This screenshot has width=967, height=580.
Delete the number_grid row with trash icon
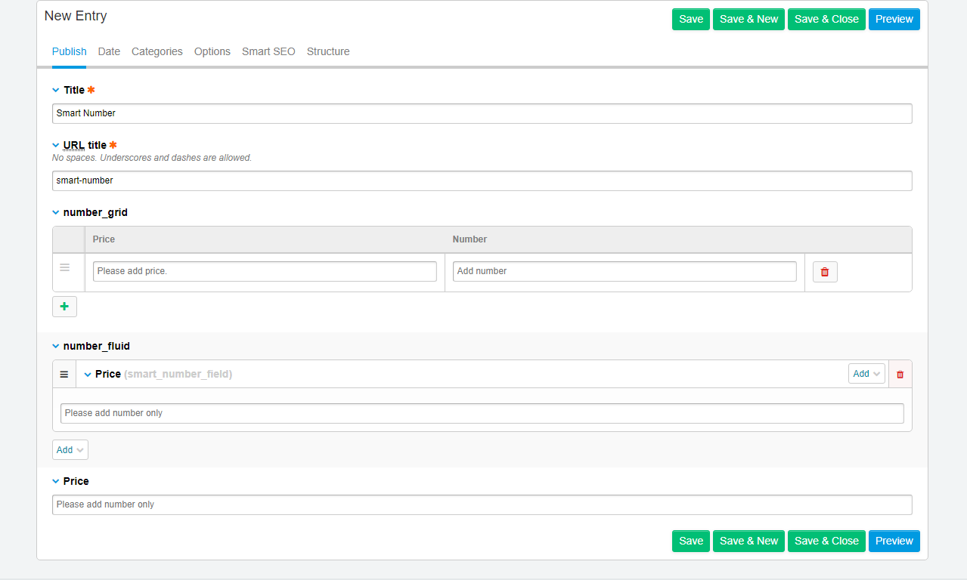coord(824,272)
